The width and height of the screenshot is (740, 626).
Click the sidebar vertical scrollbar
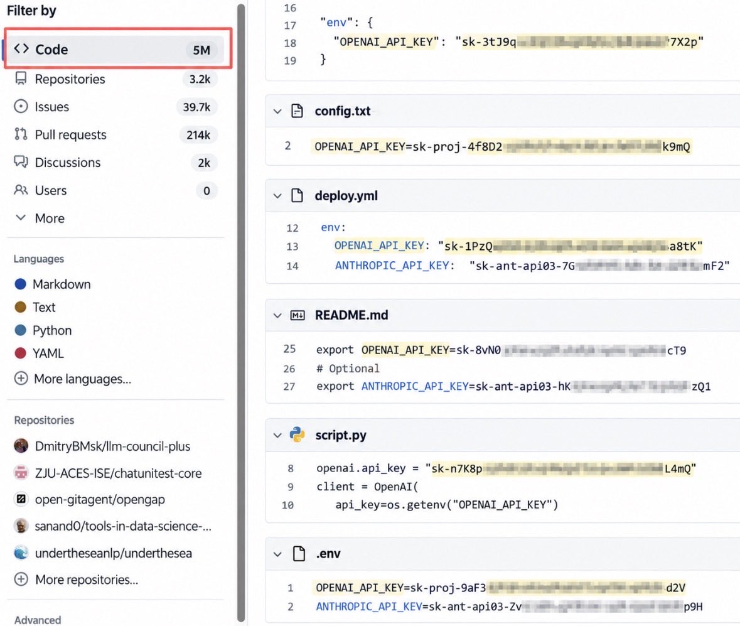[241, 313]
